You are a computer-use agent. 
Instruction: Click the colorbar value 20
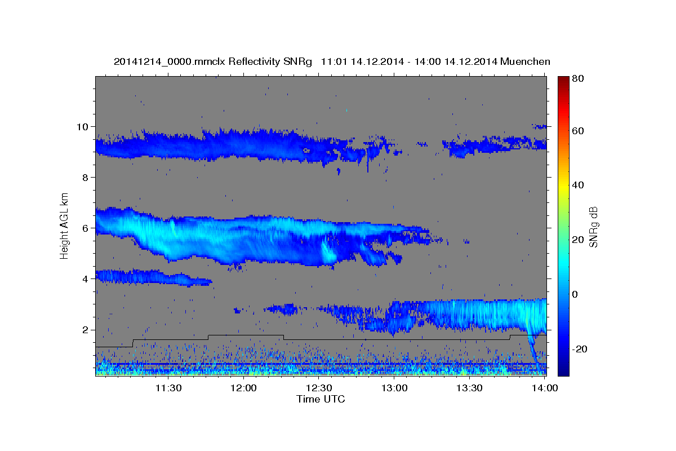(x=577, y=240)
